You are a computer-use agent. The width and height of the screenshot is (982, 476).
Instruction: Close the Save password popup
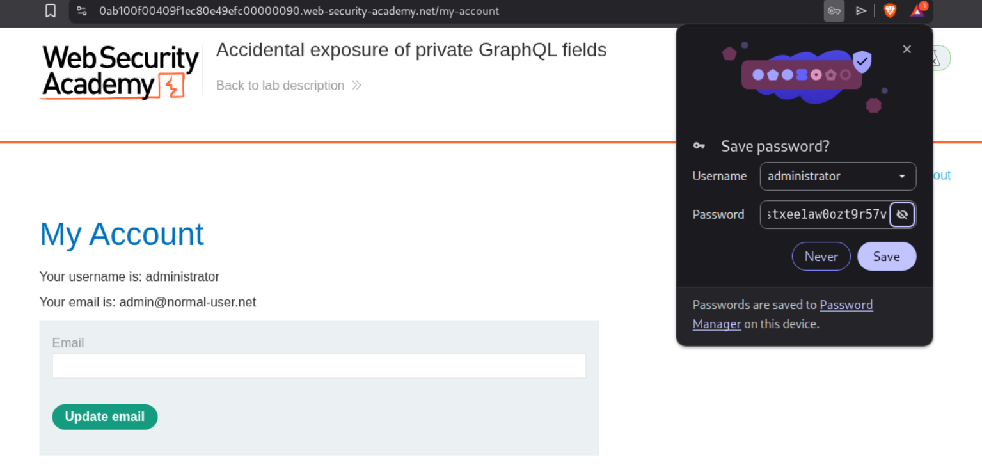click(x=907, y=49)
